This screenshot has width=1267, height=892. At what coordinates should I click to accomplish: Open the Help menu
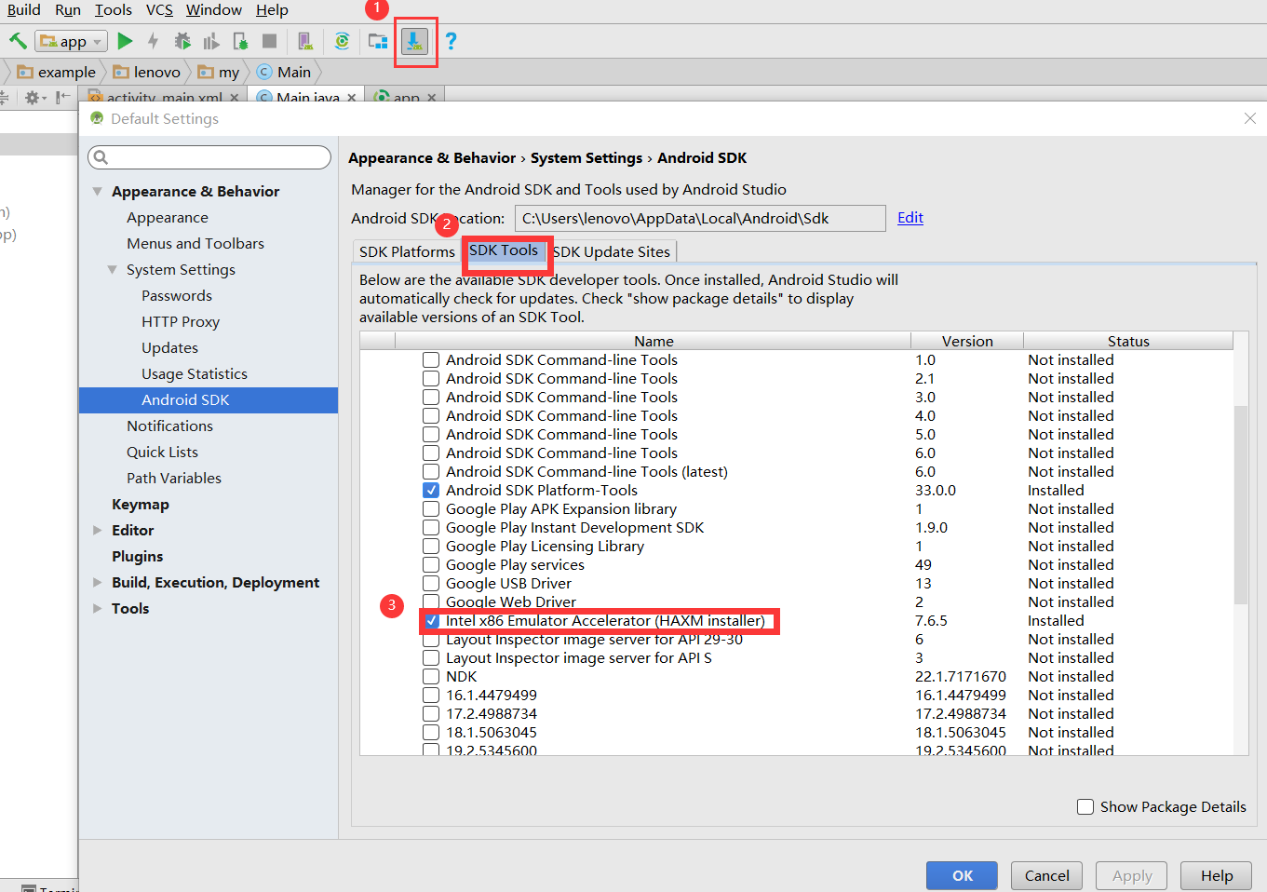(x=272, y=9)
